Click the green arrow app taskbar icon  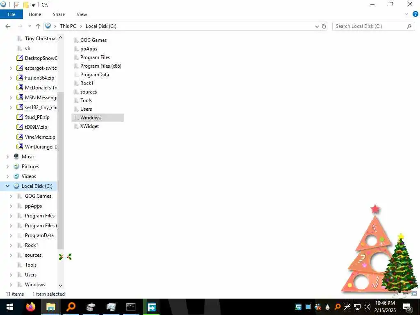pyautogui.click(x=151, y=307)
